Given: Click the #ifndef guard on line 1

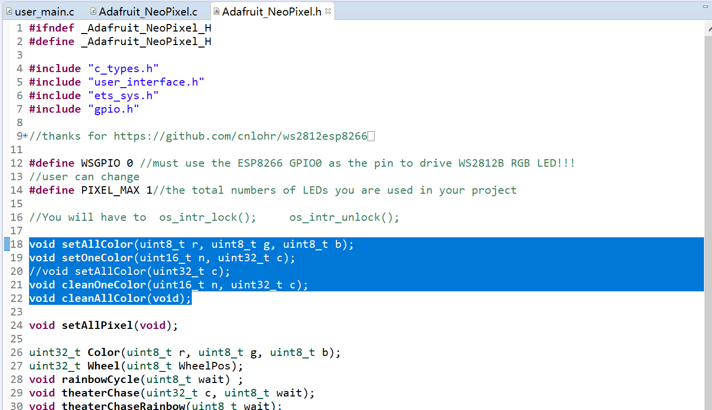Looking at the screenshot, I should pos(52,28).
